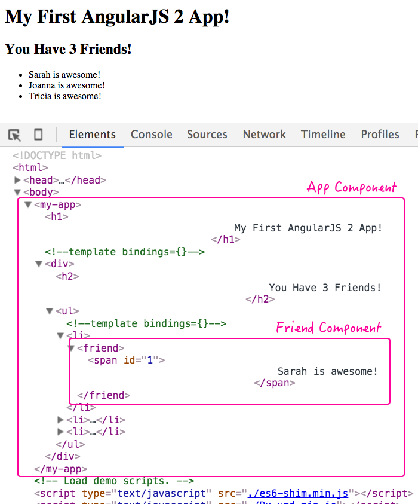418x504 pixels.
Task: Open the es6-shim.min.js script link
Action: click(298, 493)
